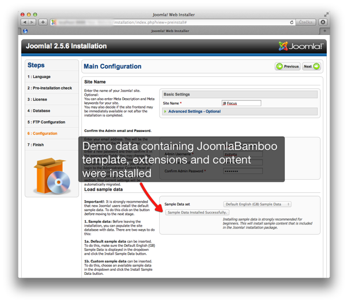
Task: Select step 3: License
Action: (37, 99)
